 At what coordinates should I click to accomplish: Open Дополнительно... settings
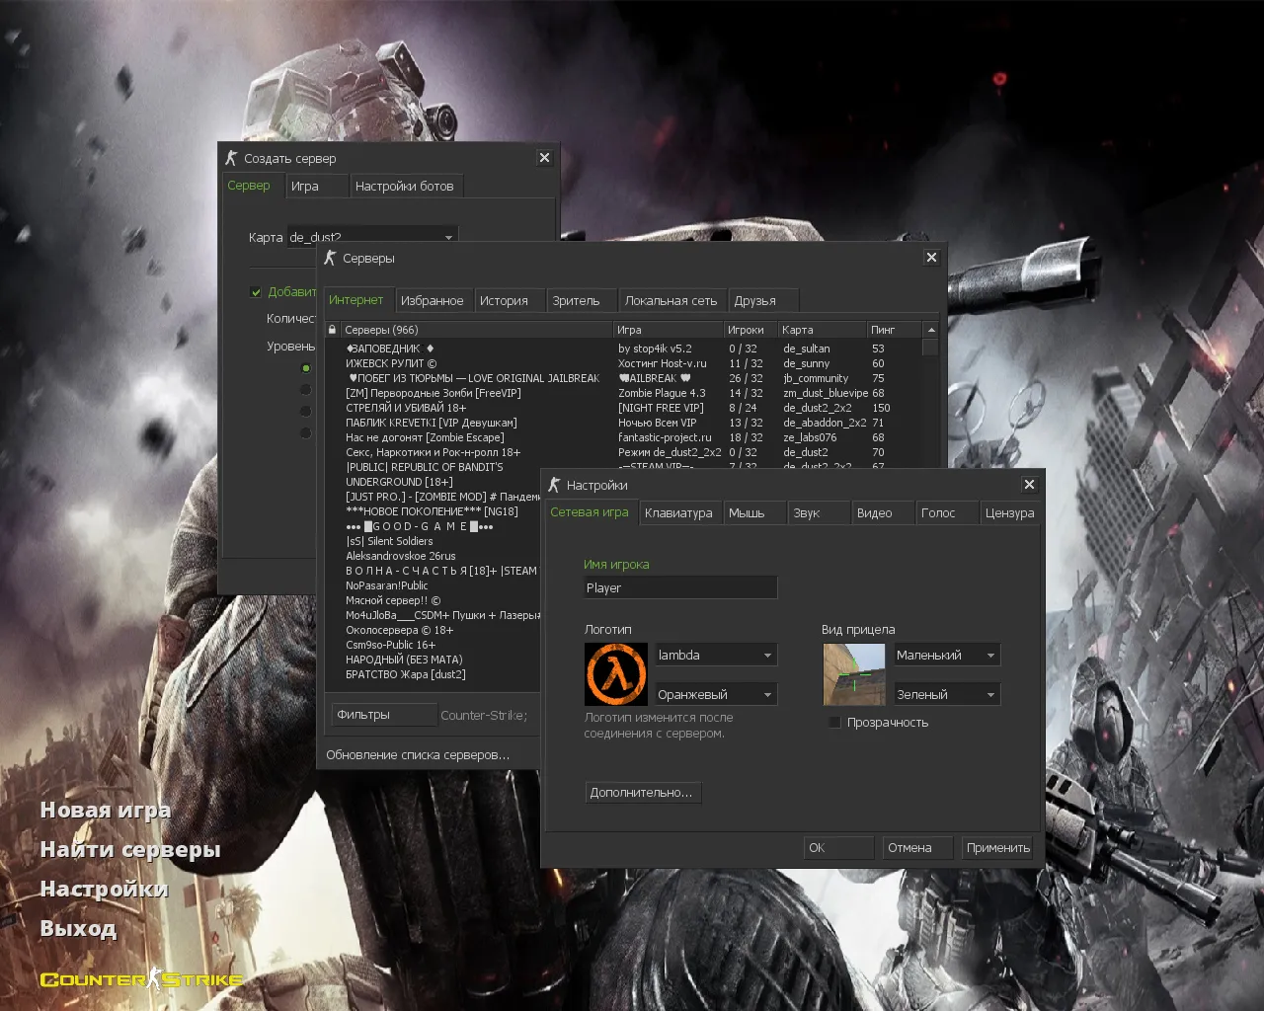[643, 792]
